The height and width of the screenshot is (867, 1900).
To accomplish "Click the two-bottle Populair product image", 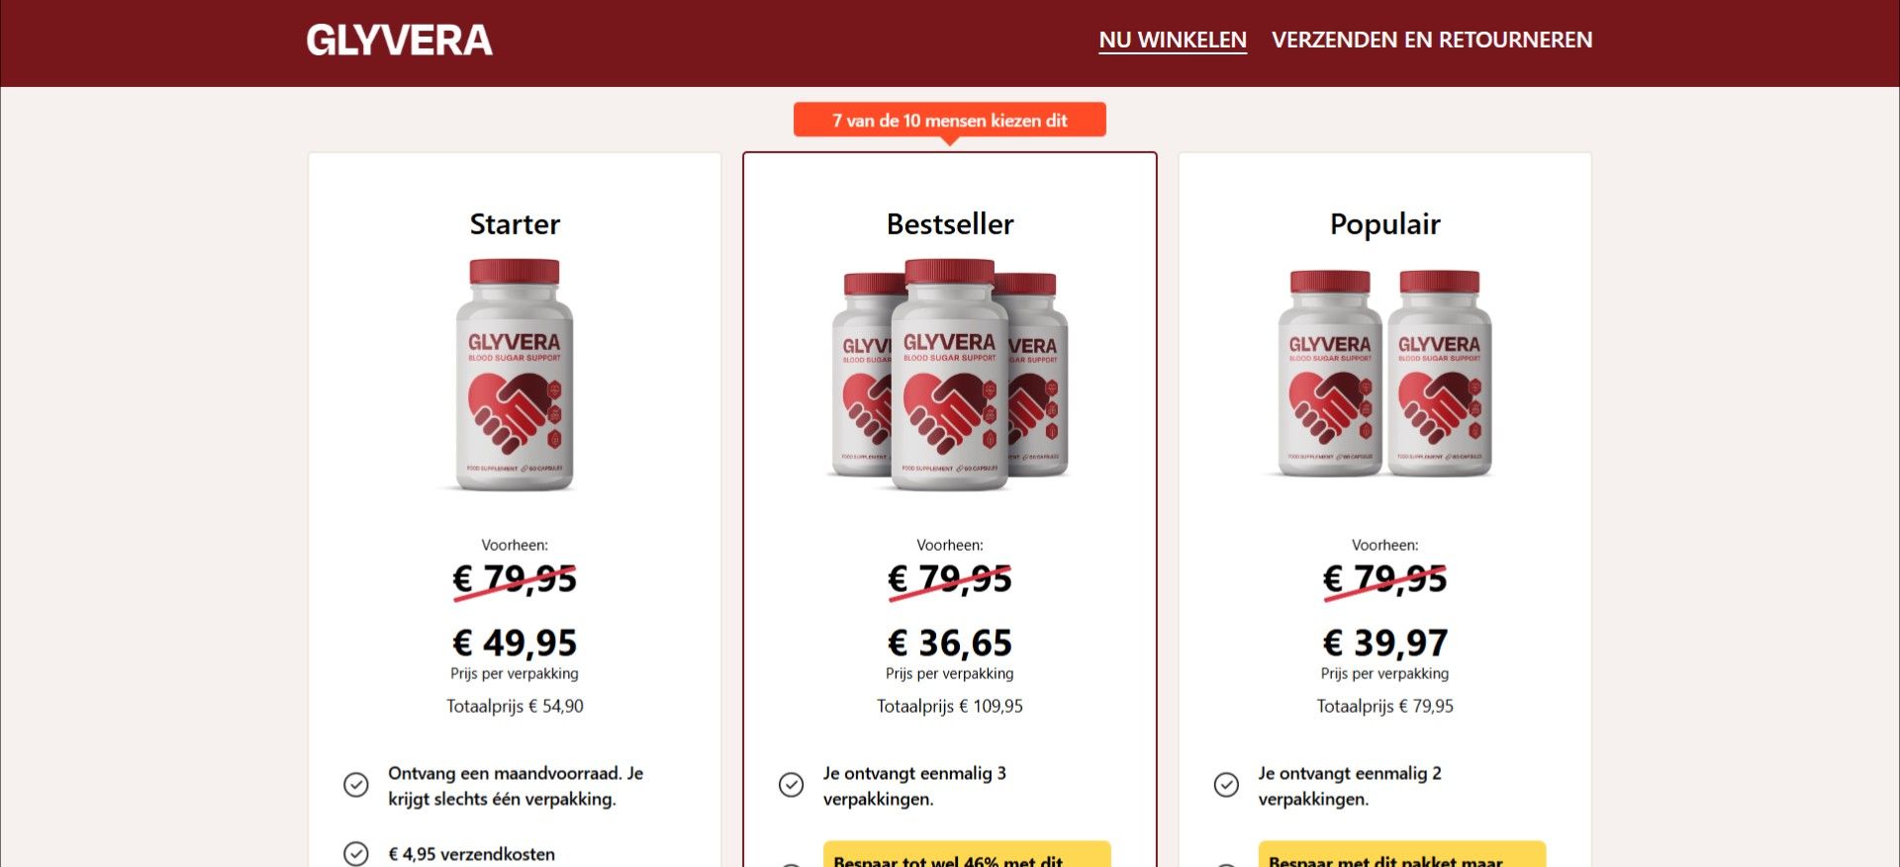I will pyautogui.click(x=1385, y=374).
